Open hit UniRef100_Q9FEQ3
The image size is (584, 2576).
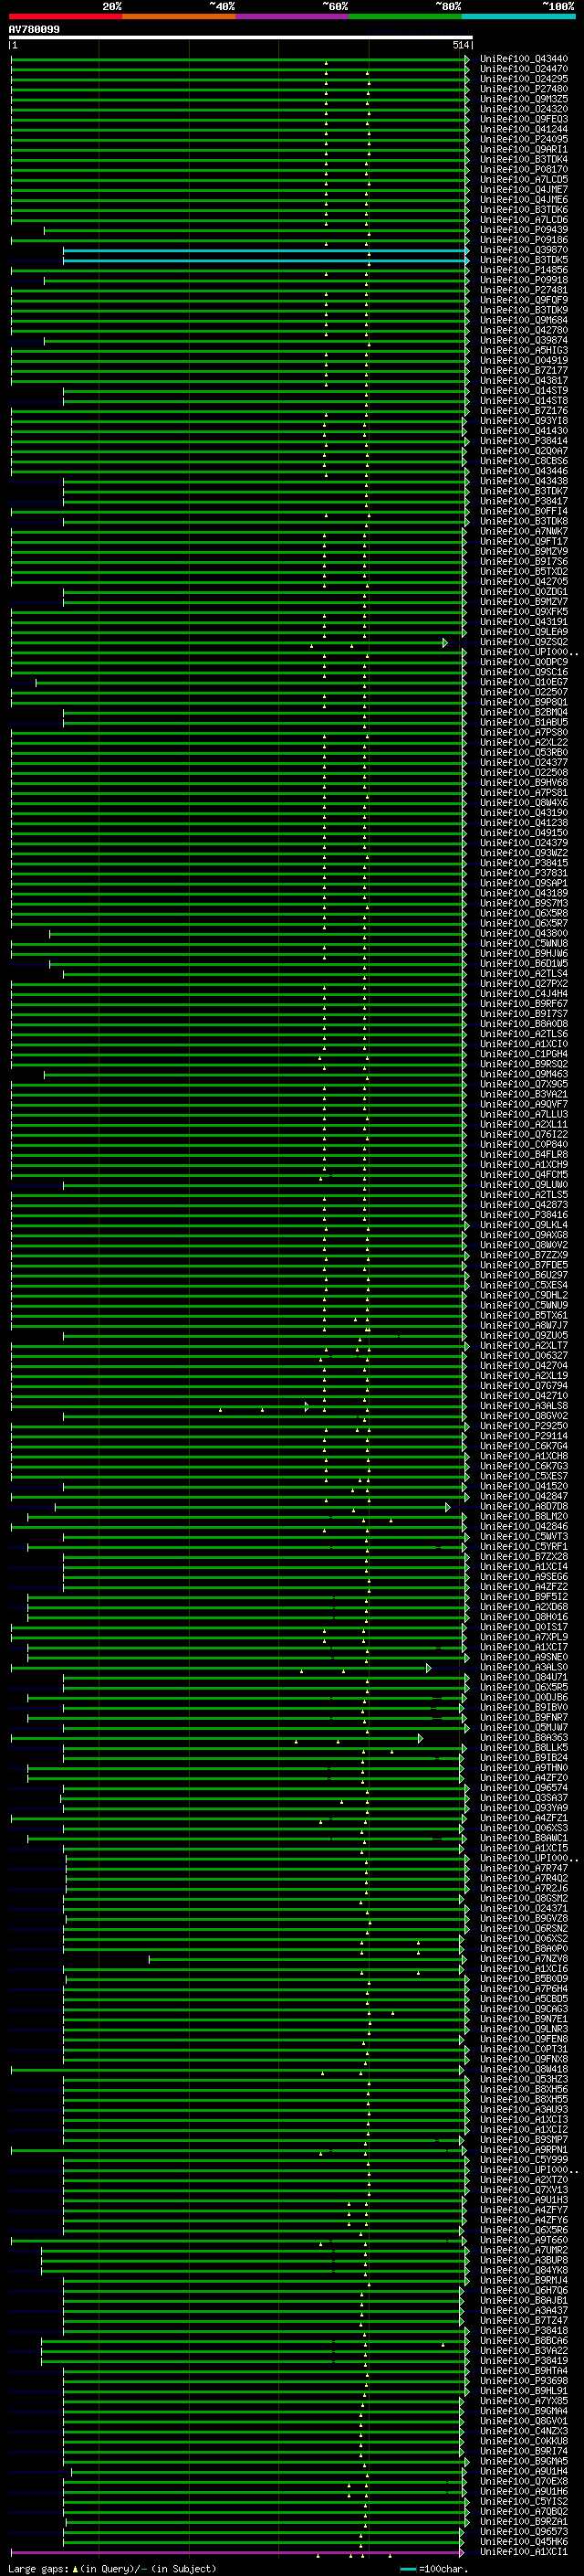coord(524,119)
